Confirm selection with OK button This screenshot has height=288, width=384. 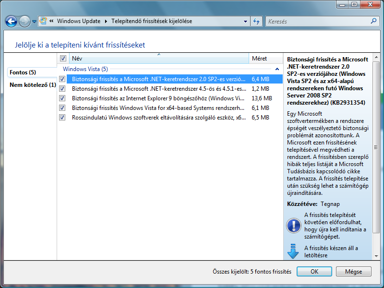[x=314, y=271]
